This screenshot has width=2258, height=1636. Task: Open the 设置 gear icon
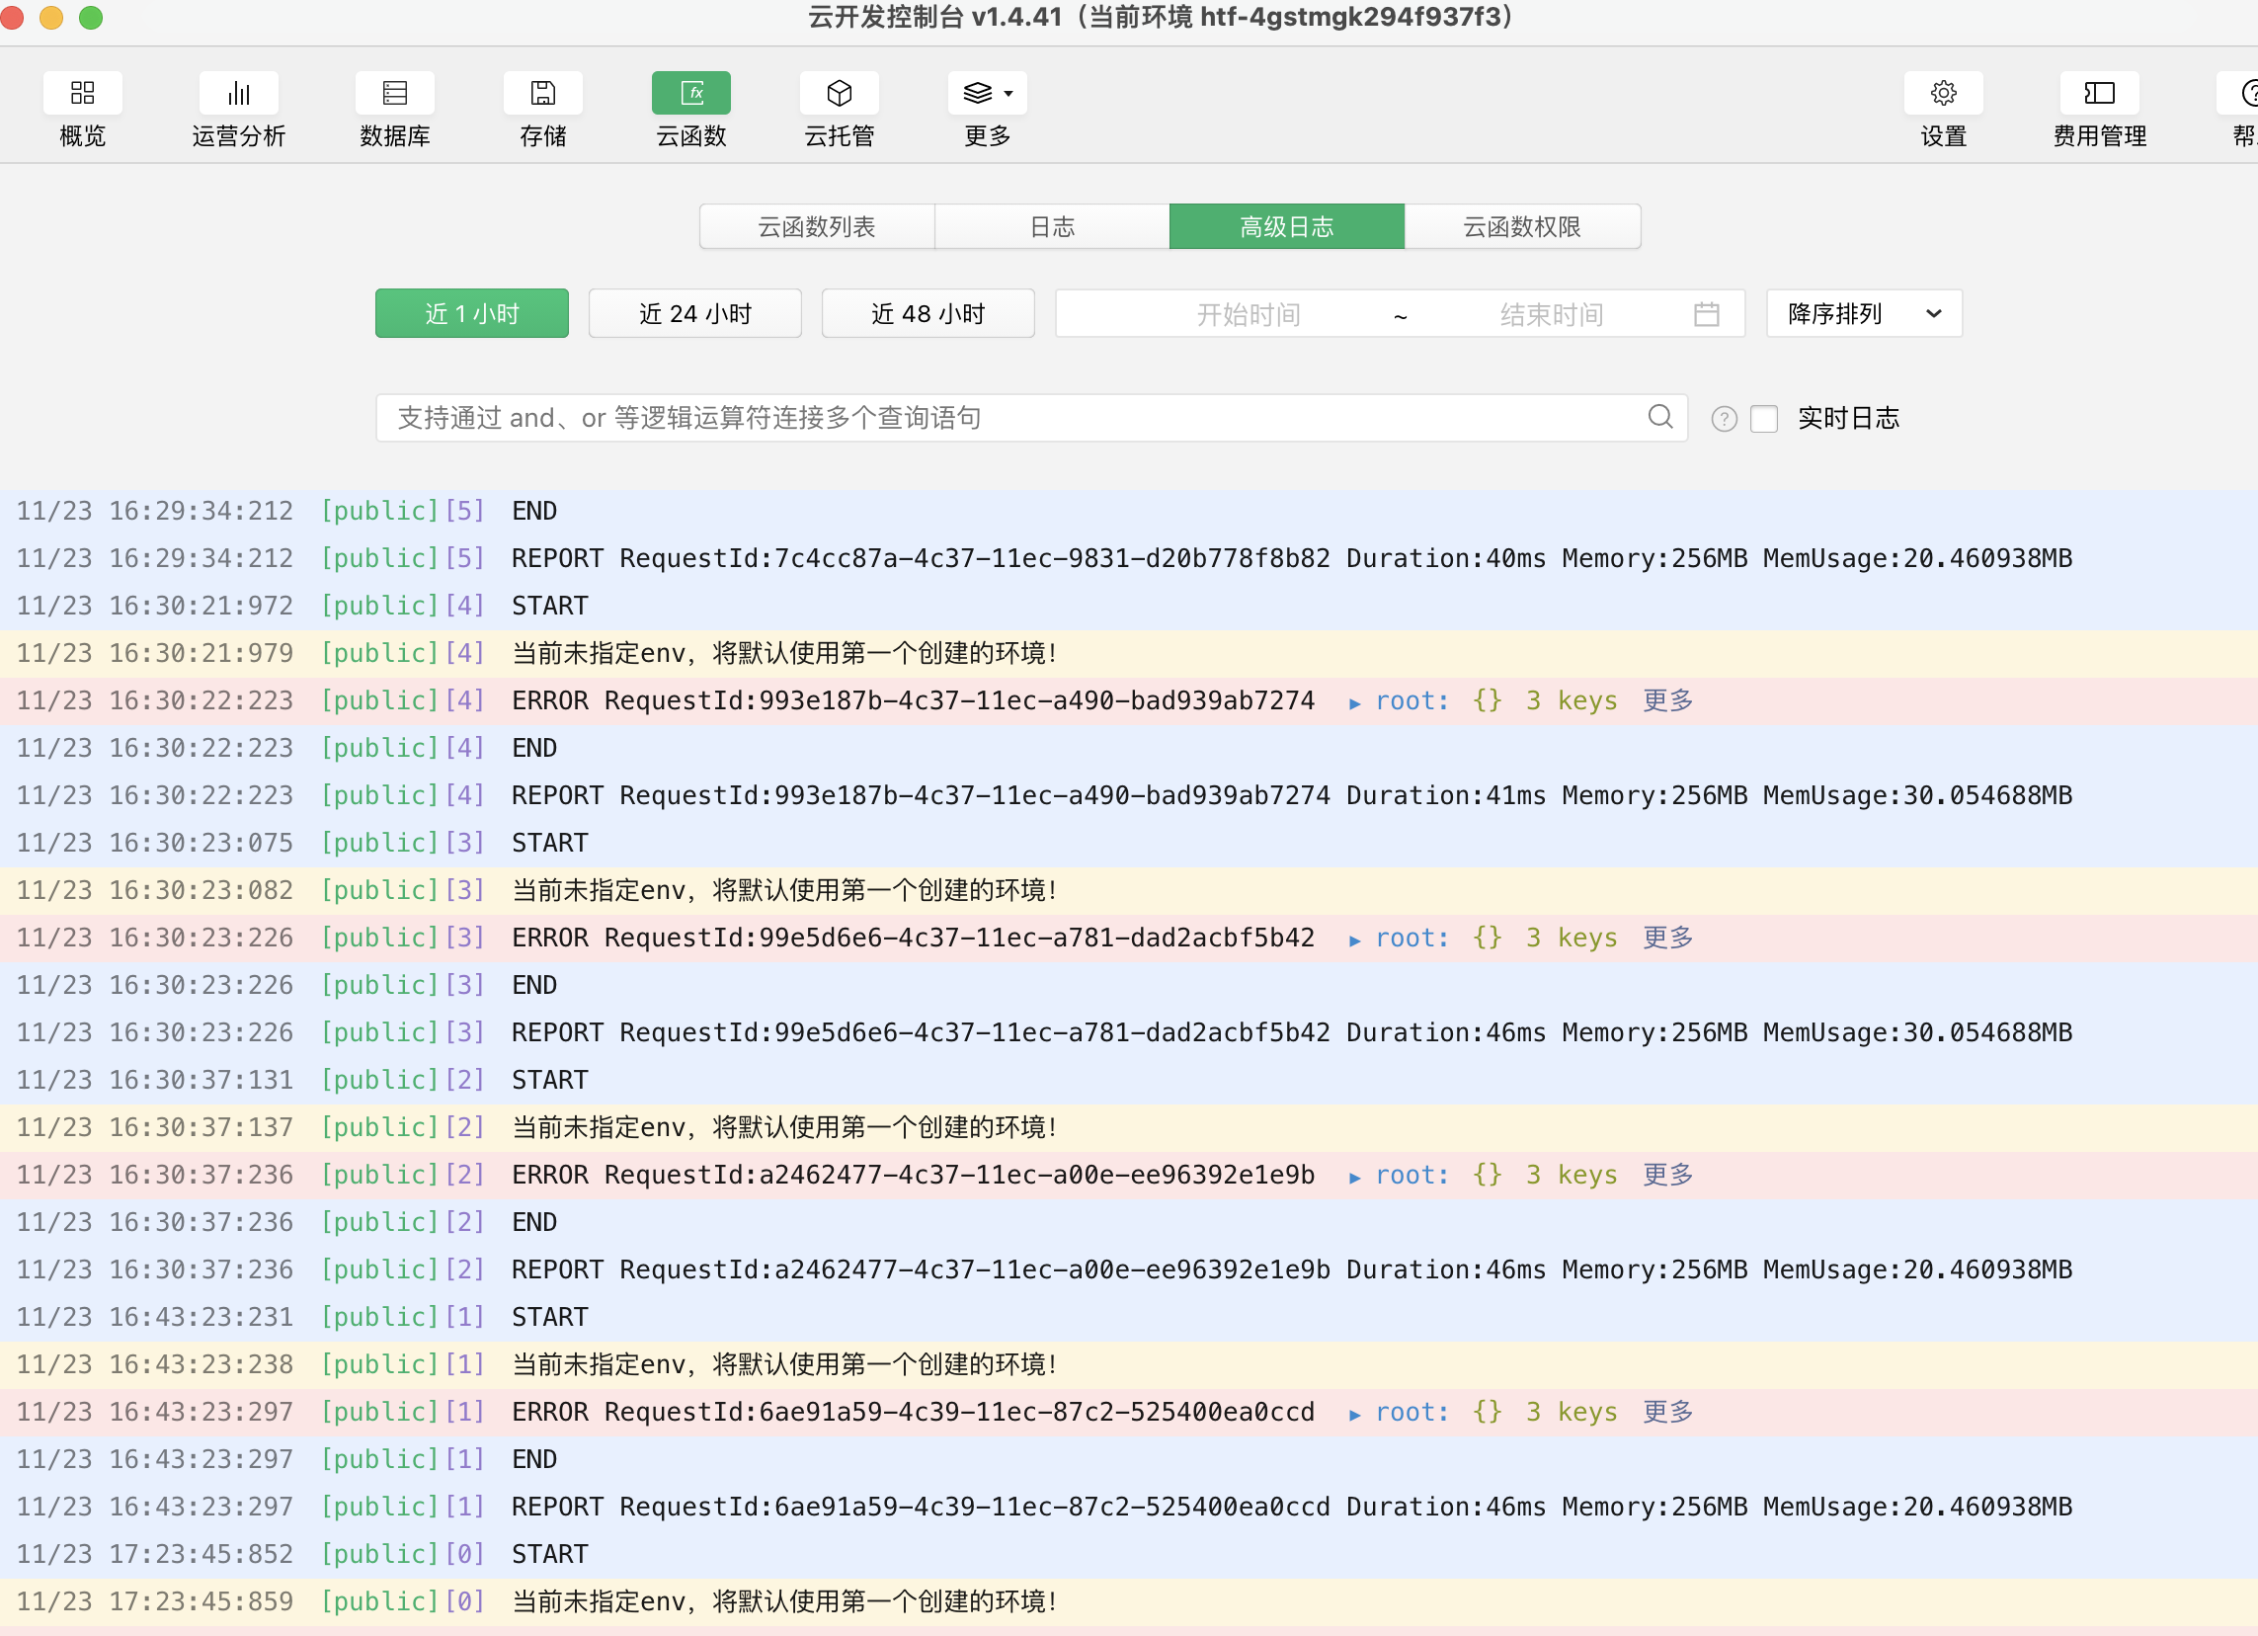(x=1943, y=94)
